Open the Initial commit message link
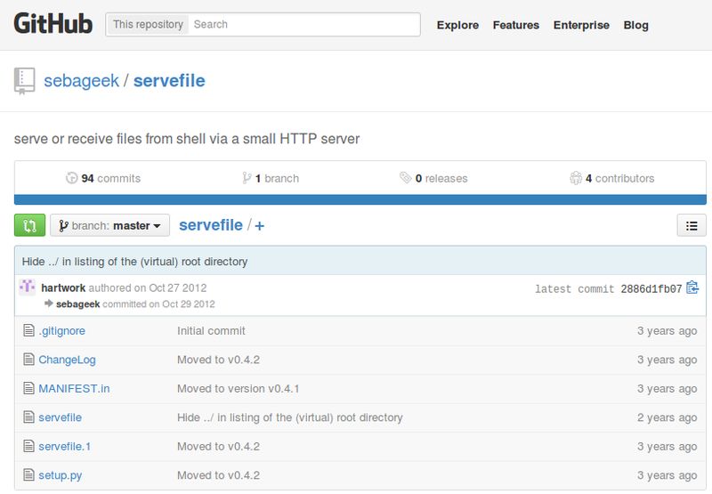This screenshot has height=494, width=712. (x=211, y=330)
